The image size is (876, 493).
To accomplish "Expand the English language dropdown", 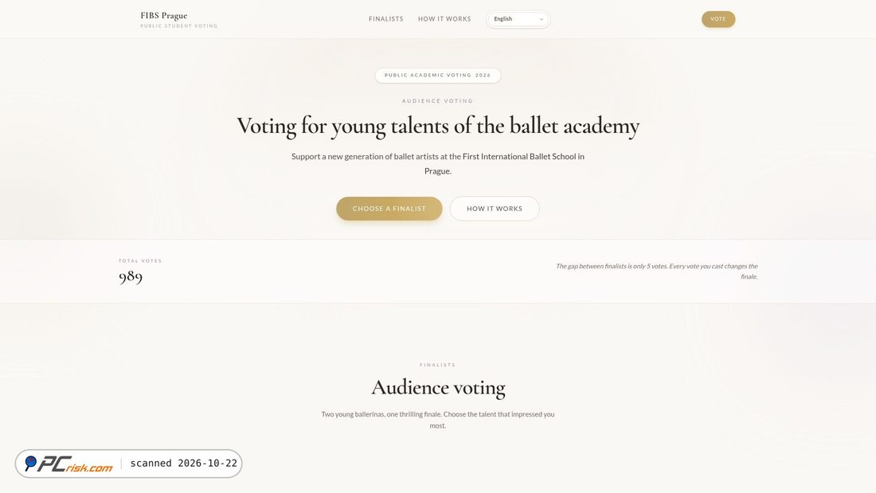I will coord(518,19).
